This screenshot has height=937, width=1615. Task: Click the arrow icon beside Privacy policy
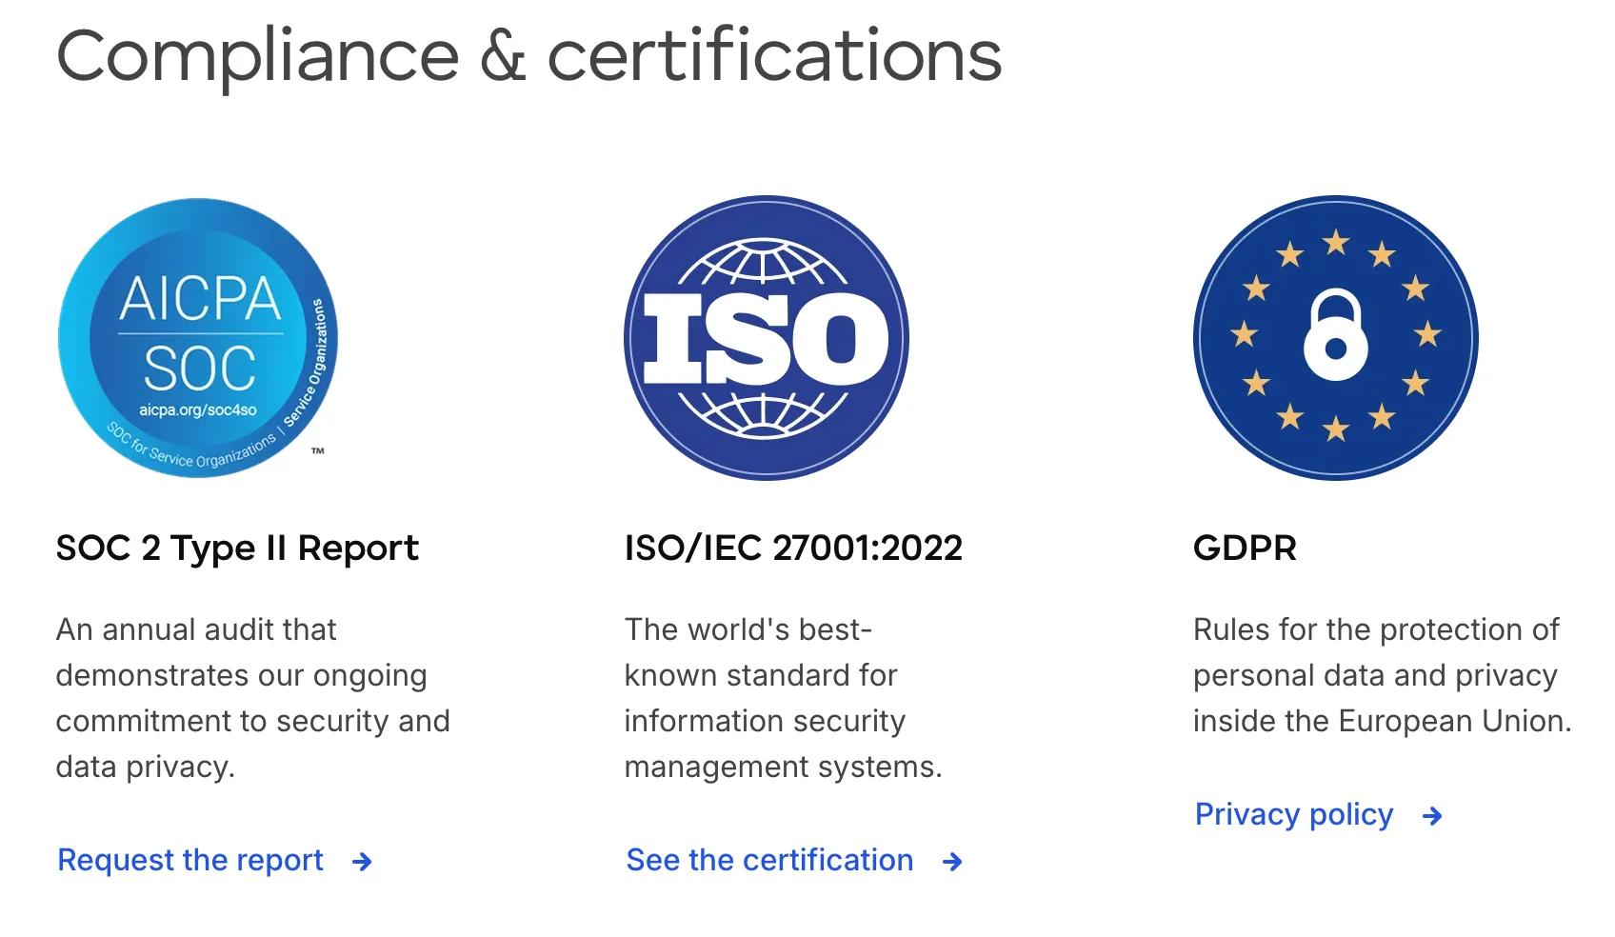tap(1432, 815)
